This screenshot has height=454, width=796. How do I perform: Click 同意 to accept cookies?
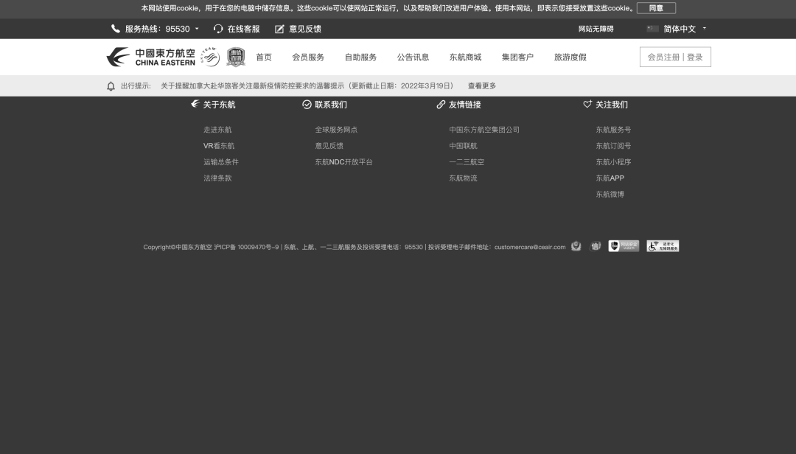656,8
